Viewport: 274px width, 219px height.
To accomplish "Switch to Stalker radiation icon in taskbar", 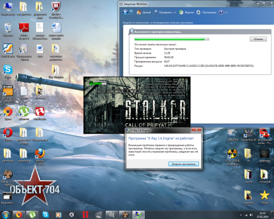I will [x=125, y=215].
